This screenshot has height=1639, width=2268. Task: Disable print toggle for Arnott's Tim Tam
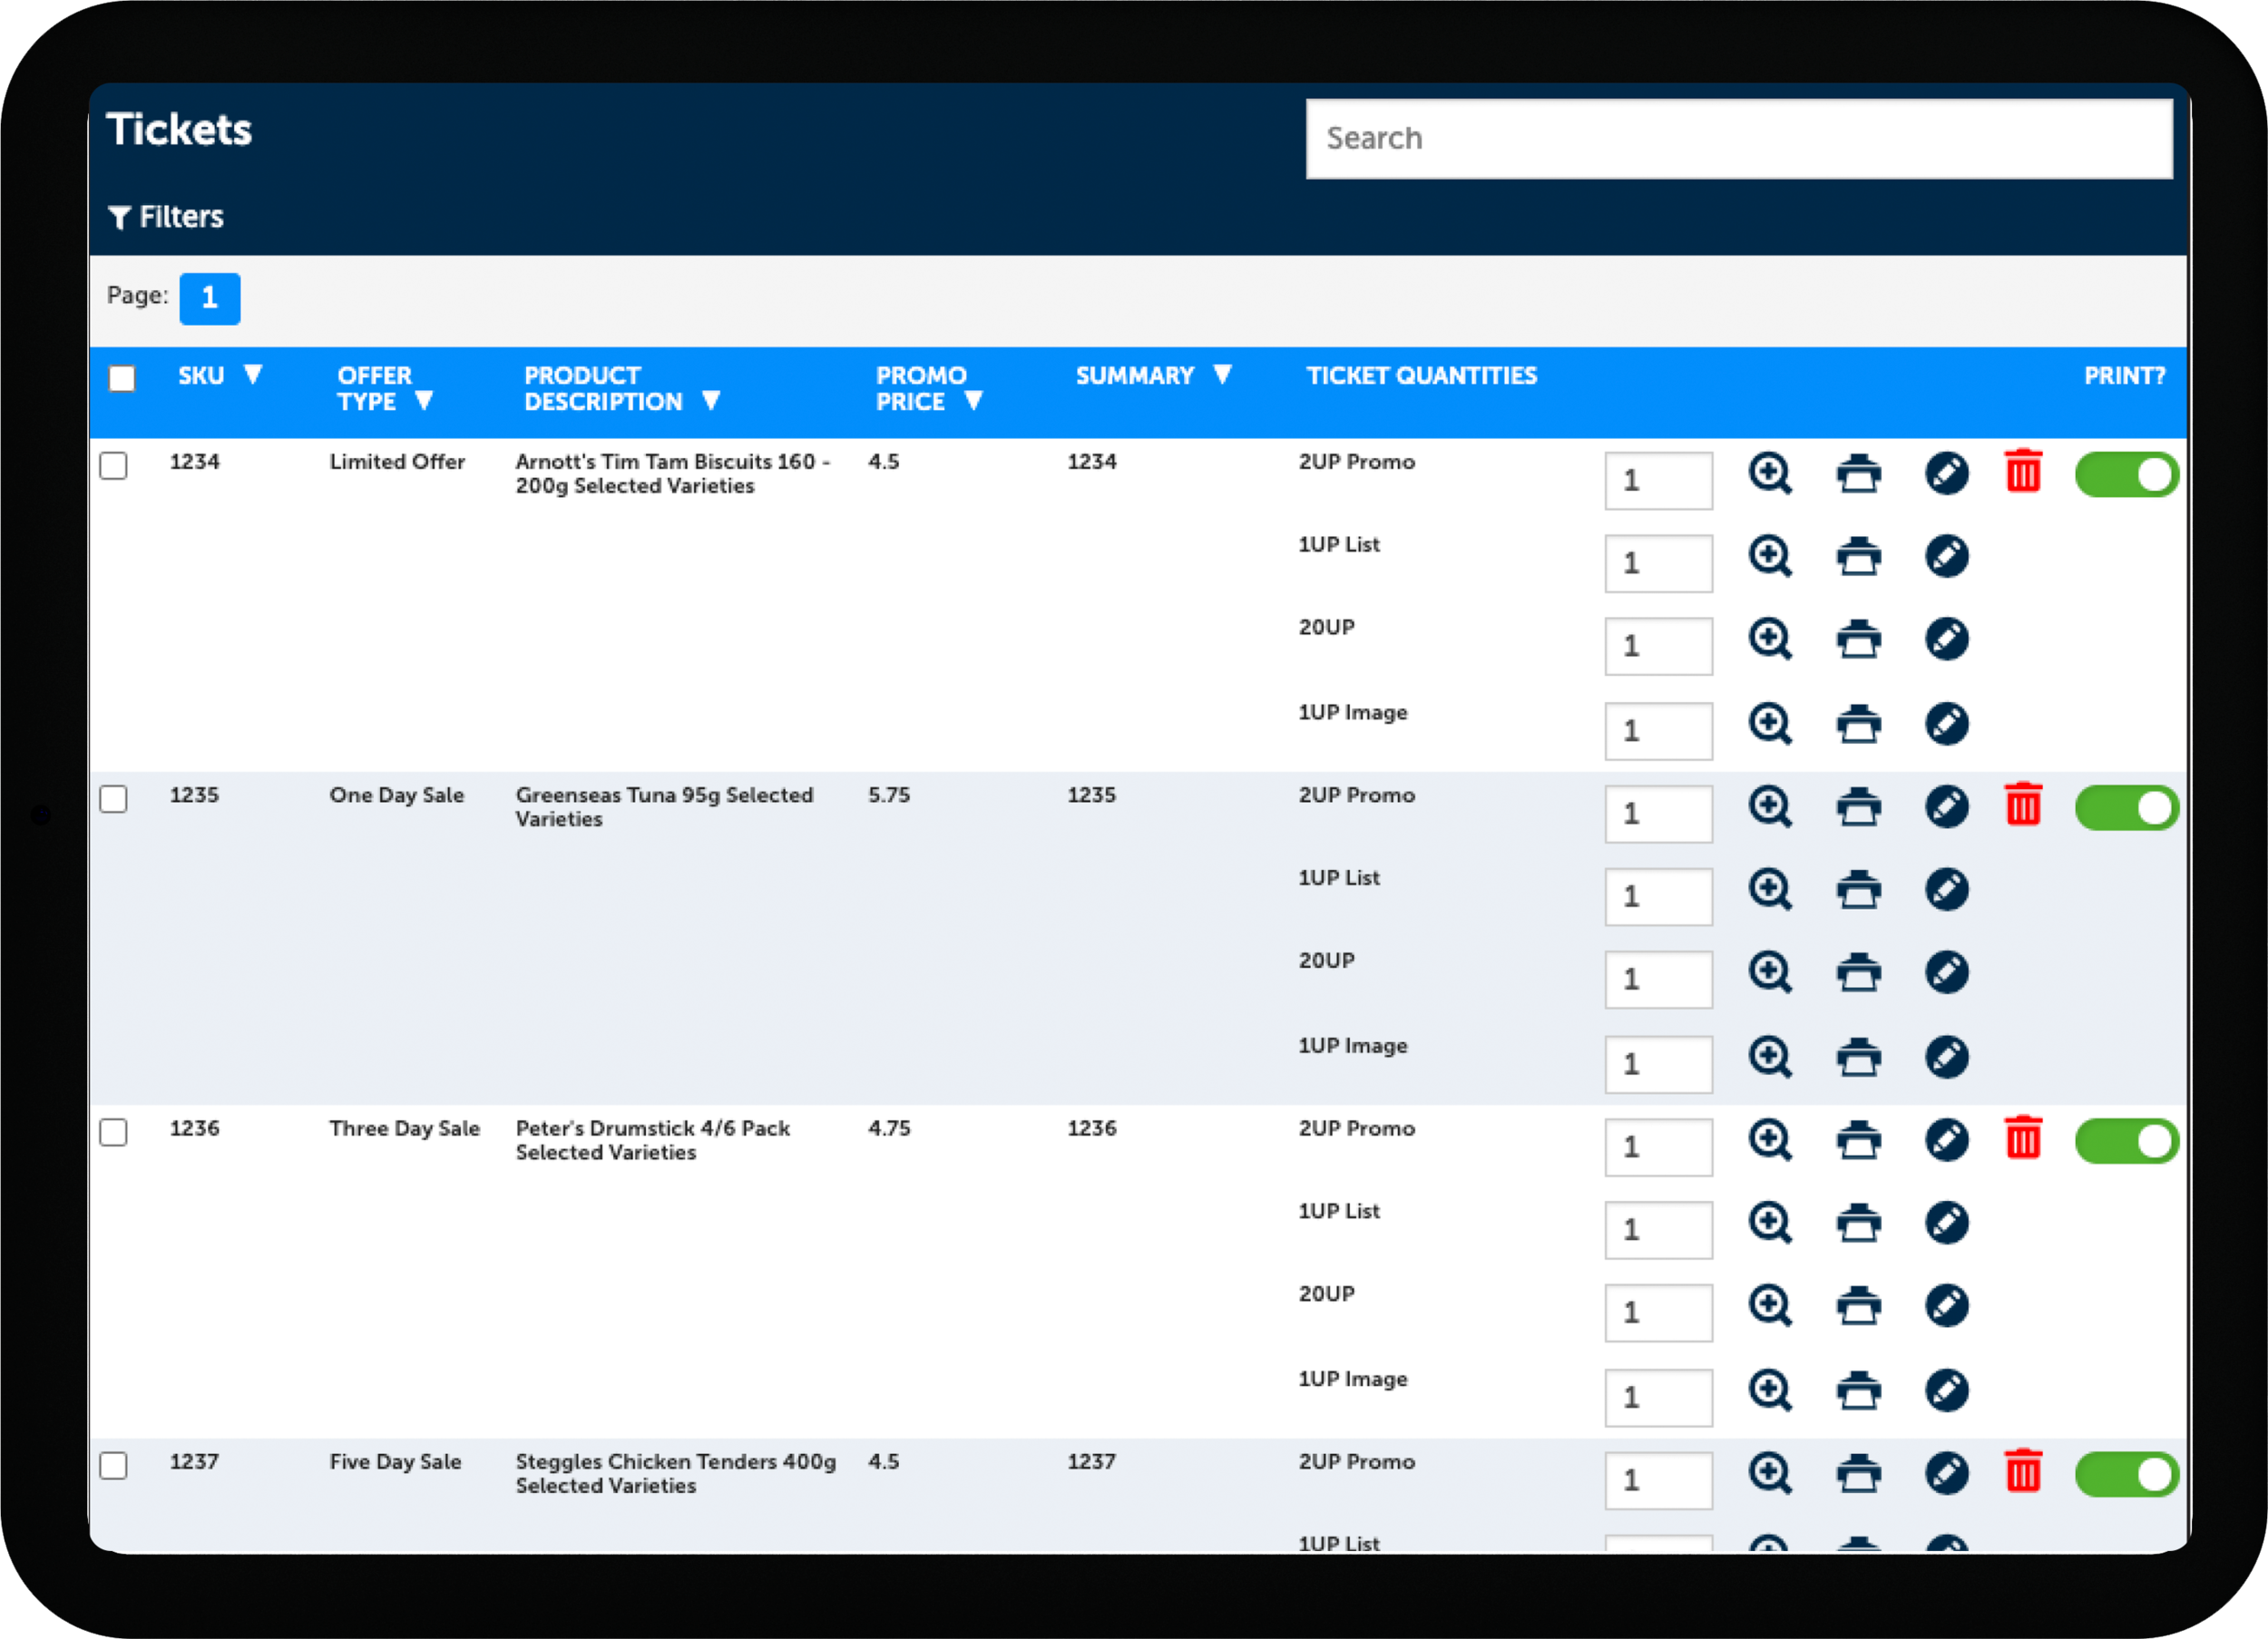tap(2126, 474)
